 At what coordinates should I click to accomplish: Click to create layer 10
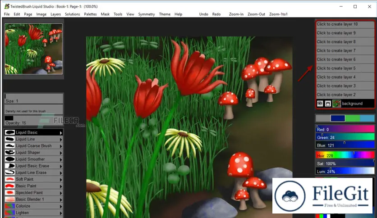click(345, 24)
